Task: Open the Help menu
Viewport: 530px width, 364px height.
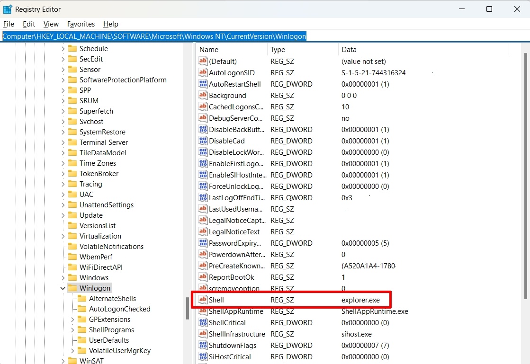Action: tap(110, 24)
